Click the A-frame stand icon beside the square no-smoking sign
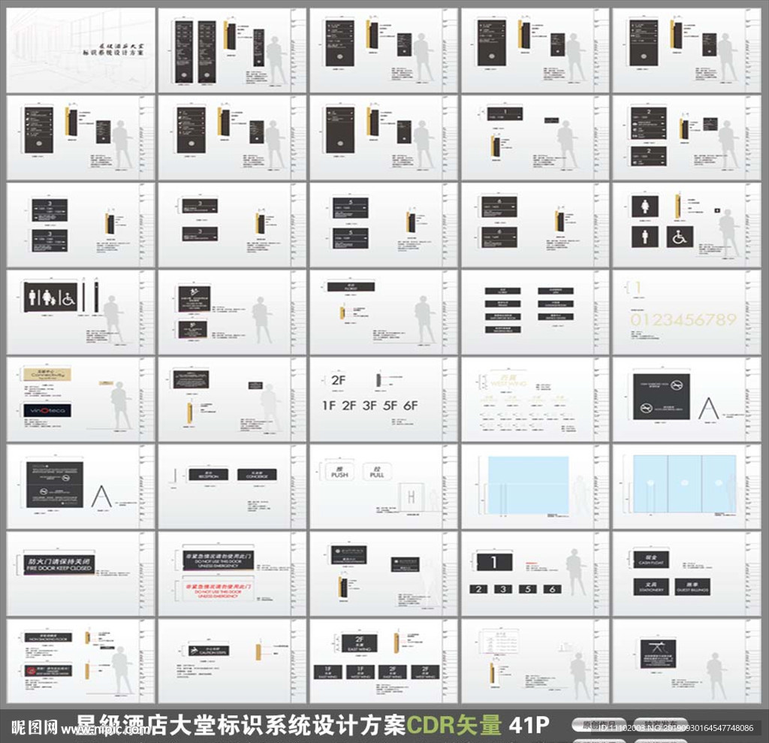 [708, 408]
